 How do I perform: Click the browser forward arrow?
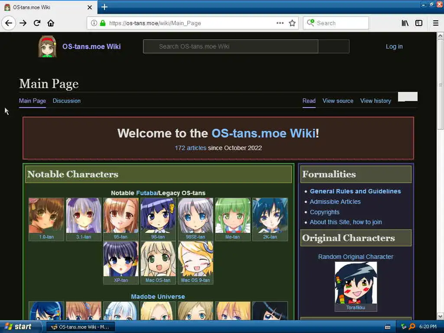tap(23, 23)
